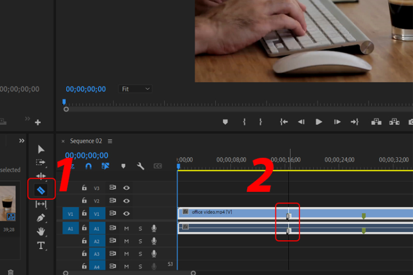Add Marker in Program Monitor
The image size is (413, 275).
[x=225, y=122]
